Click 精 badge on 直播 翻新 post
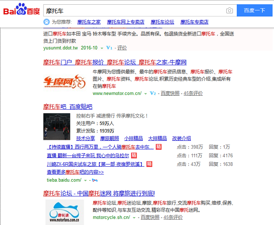274x225 pixels. click(x=134, y=155)
